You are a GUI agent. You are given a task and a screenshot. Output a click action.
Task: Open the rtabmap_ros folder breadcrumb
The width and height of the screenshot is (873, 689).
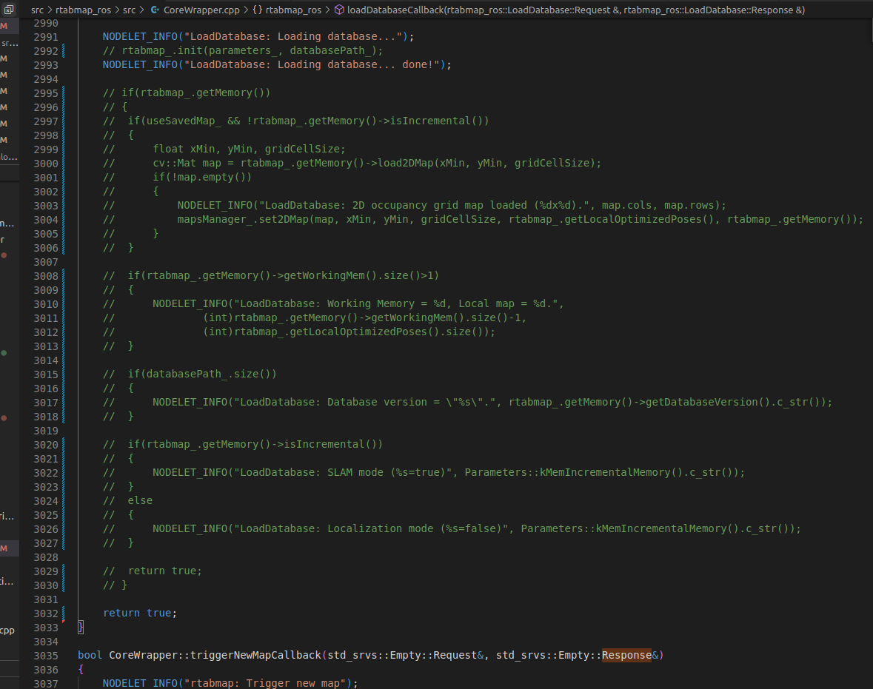[84, 10]
